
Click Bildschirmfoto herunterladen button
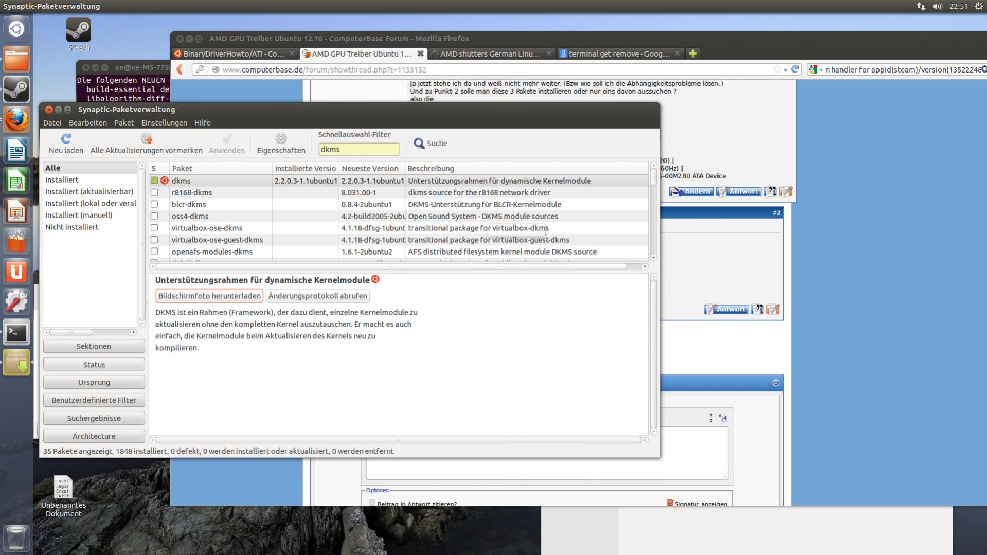point(209,296)
